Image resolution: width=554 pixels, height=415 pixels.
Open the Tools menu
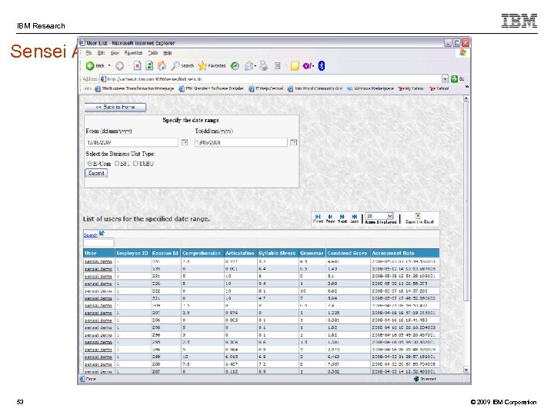tap(152, 53)
